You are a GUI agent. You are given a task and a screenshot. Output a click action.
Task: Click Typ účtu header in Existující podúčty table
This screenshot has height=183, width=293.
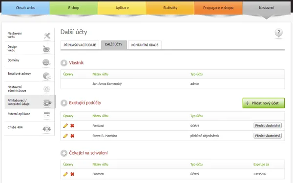pos(196,116)
